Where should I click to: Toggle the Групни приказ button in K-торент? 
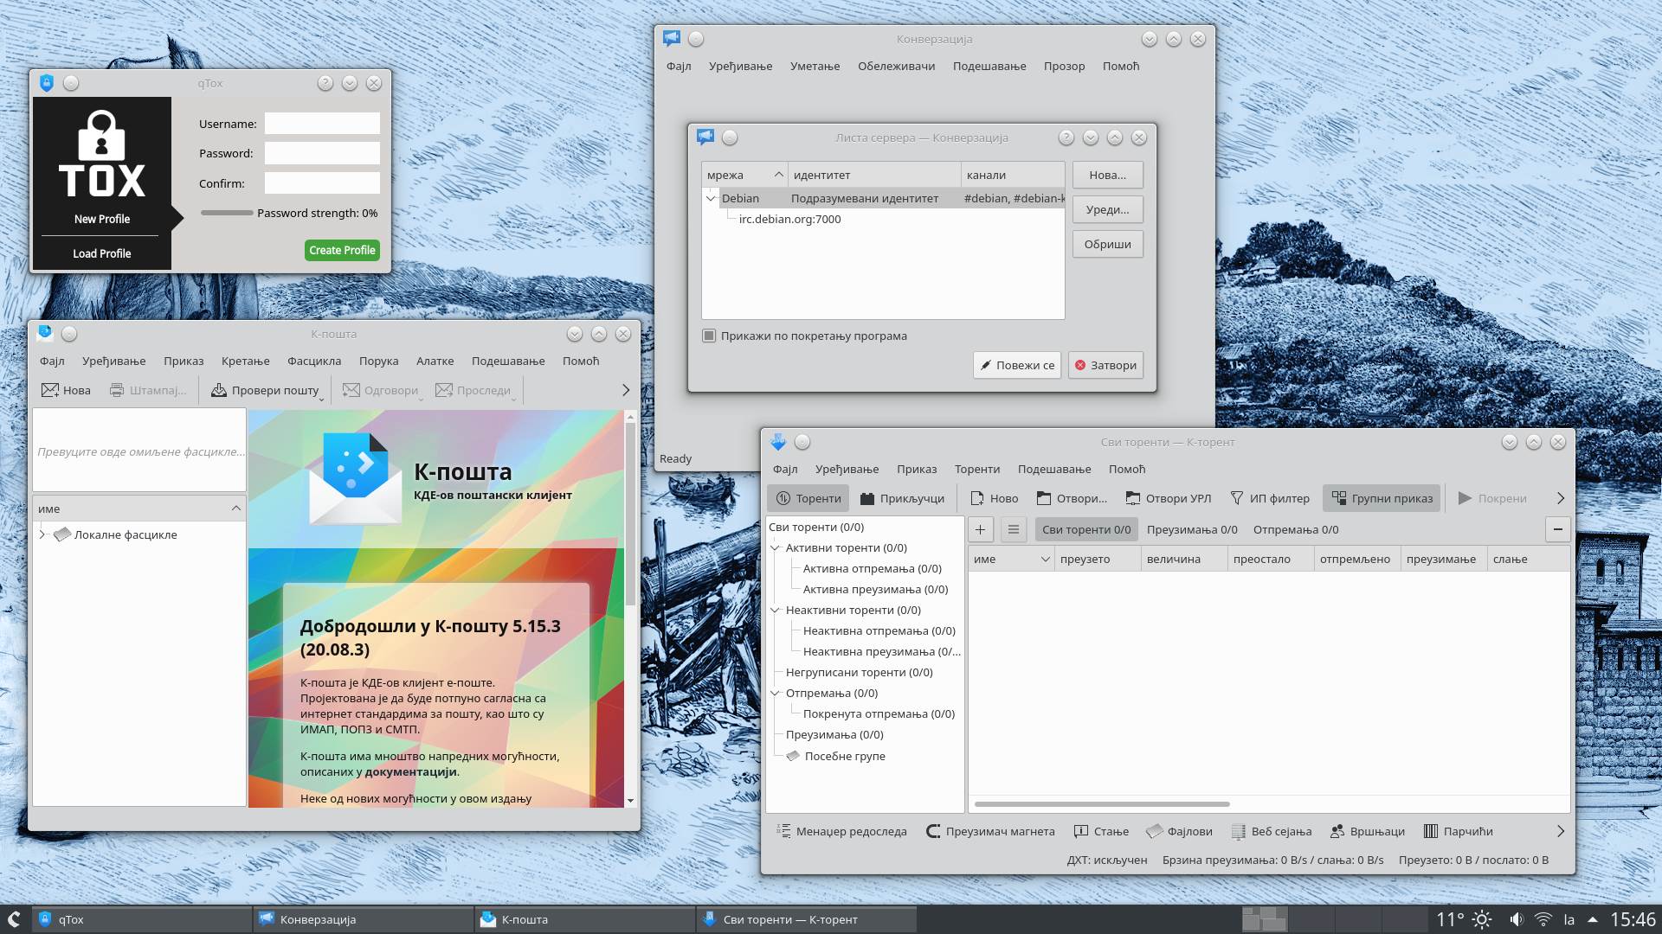click(1381, 498)
